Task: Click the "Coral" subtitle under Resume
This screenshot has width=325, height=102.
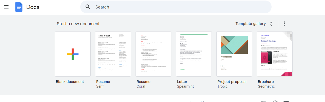Action: tap(141, 86)
